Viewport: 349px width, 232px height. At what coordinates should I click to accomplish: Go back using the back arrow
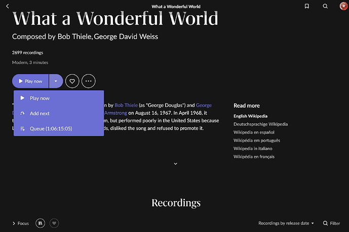8,6
